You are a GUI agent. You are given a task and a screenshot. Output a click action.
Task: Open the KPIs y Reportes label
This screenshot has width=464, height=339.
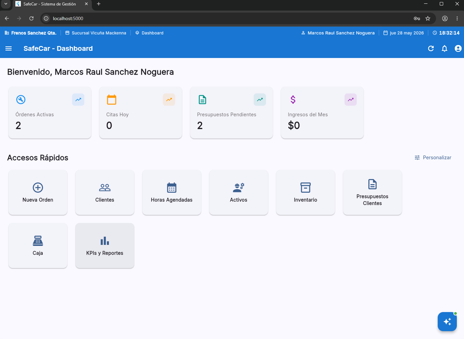click(x=105, y=253)
